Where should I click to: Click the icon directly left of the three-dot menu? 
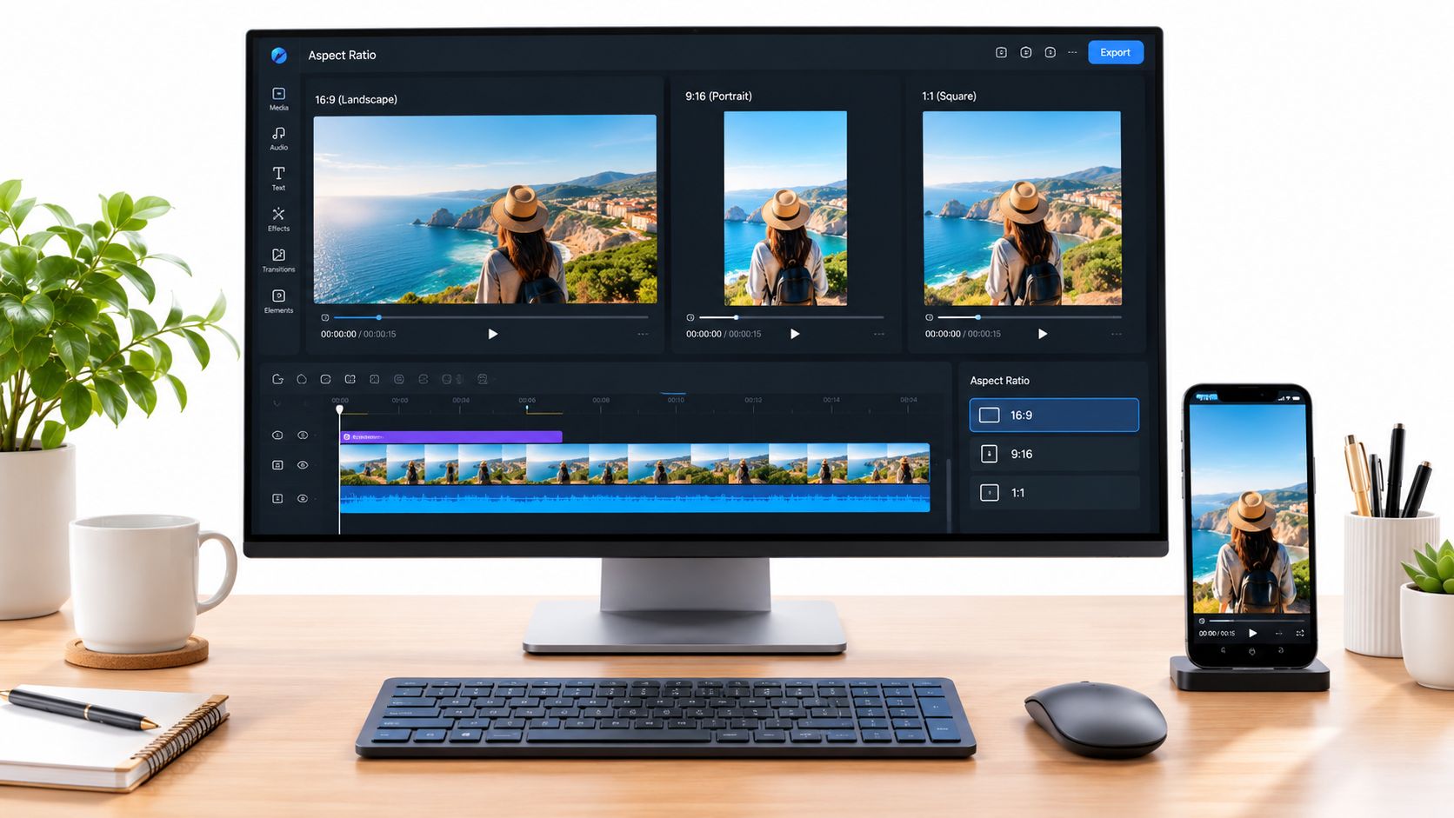tap(1050, 52)
